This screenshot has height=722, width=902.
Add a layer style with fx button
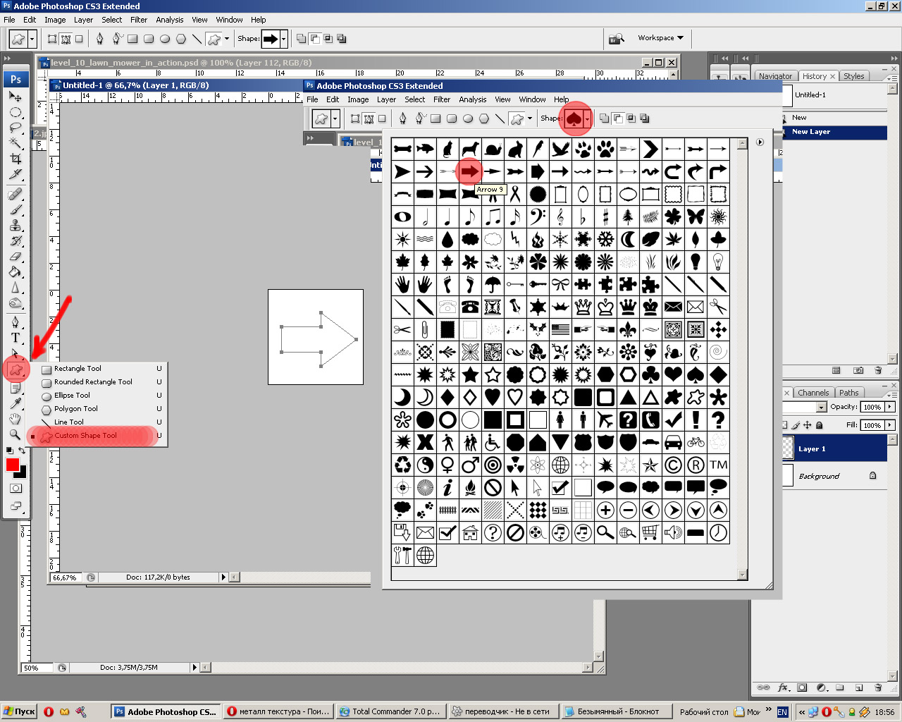[783, 687]
